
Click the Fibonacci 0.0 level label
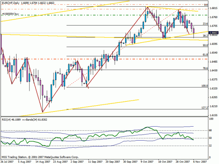(206, 5)
